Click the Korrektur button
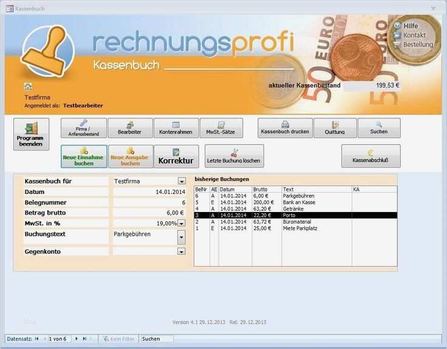 [176, 156]
